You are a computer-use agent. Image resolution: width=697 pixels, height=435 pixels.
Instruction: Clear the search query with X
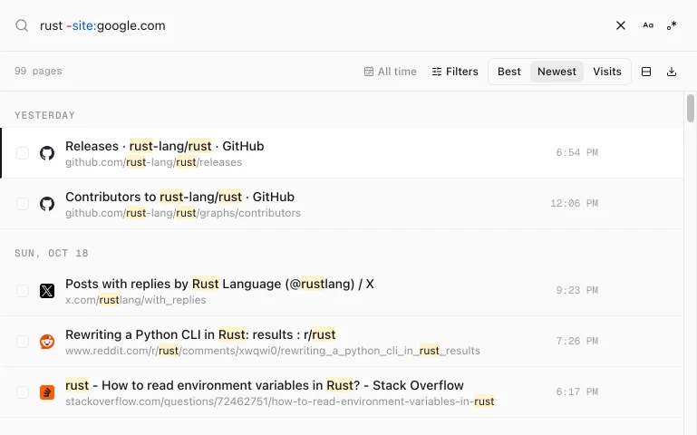621,25
